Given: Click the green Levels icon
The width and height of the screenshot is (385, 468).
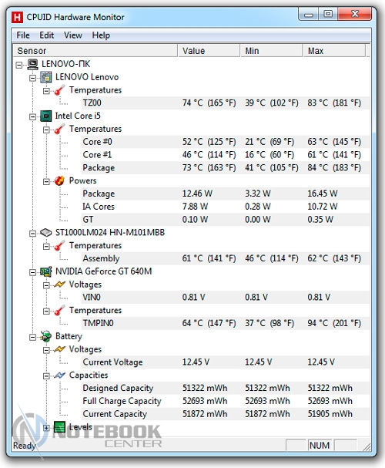Looking at the screenshot, I should [59, 427].
